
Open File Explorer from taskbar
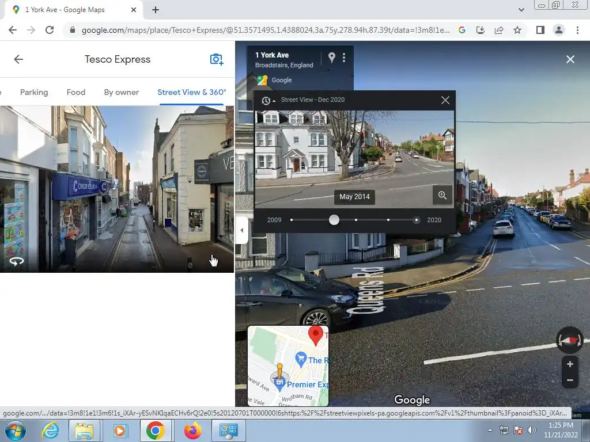click(x=84, y=430)
